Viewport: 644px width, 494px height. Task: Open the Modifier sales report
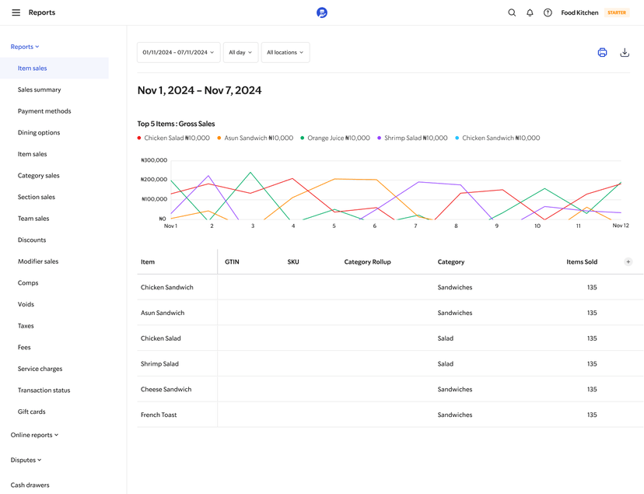coord(38,261)
